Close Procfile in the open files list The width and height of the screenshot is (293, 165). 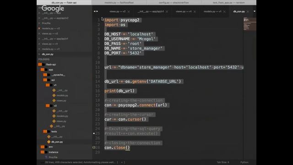[39, 23]
